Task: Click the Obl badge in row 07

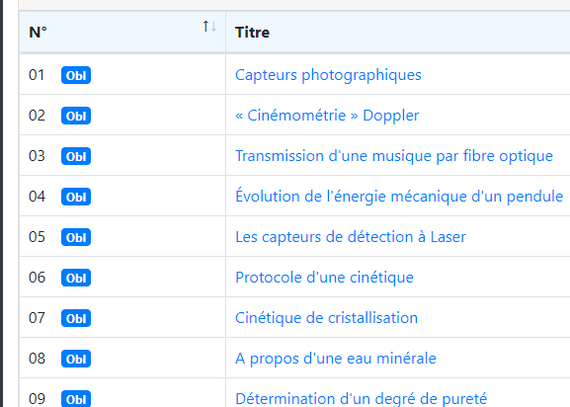Action: pos(76,318)
